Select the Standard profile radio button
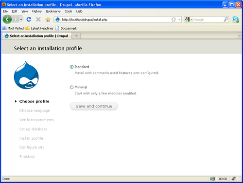 click(71, 67)
